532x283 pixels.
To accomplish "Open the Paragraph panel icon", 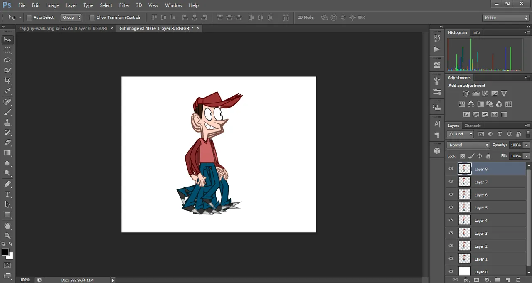I will pos(437,135).
